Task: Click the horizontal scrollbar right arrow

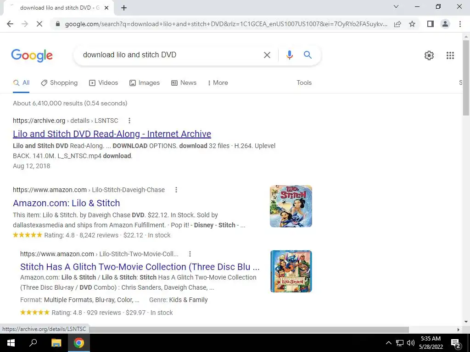Action: click(x=459, y=330)
